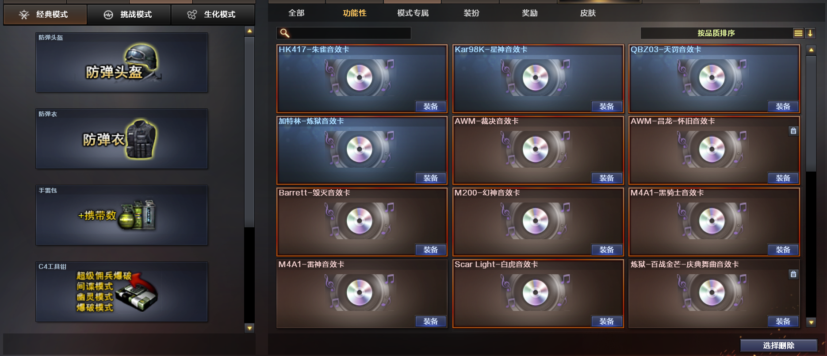Equip the Kar98K-星神音效卡 with 装备
Image resolution: width=827 pixels, height=356 pixels.
point(607,107)
